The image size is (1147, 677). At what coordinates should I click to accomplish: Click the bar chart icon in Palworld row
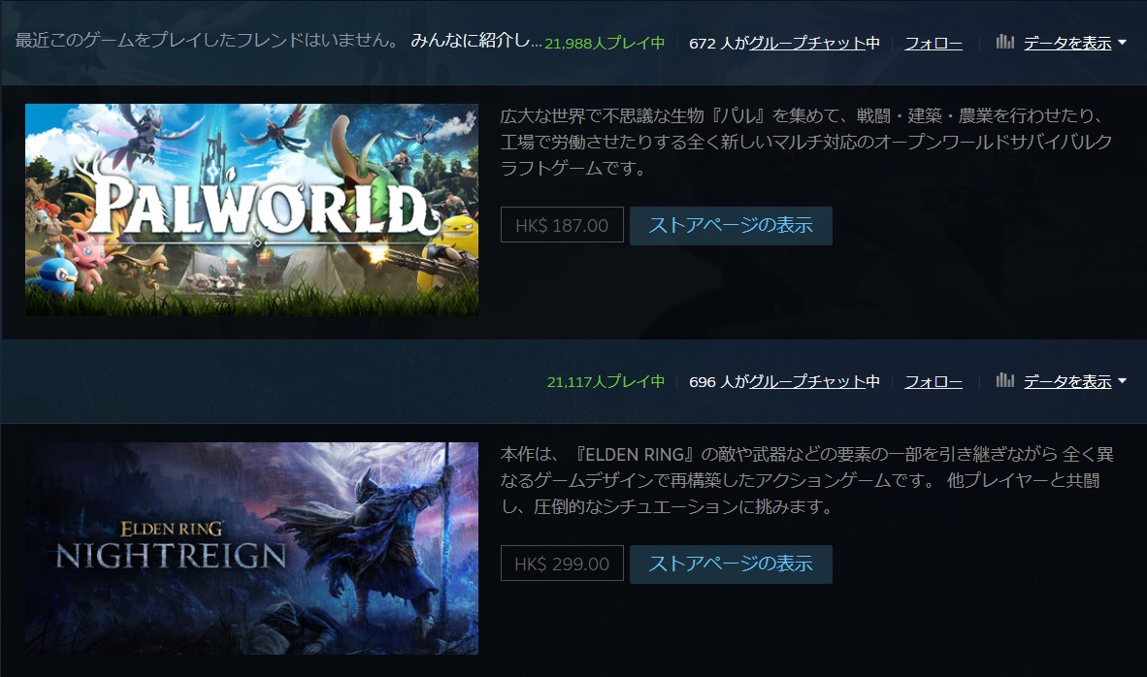click(x=1005, y=42)
